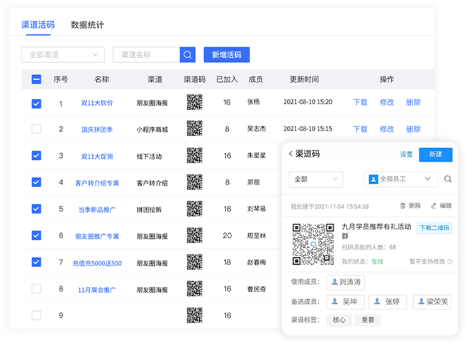Screen dimensions: 466x343
Task: Click the back arrow beside 渠道码
Action: [x=290, y=154]
